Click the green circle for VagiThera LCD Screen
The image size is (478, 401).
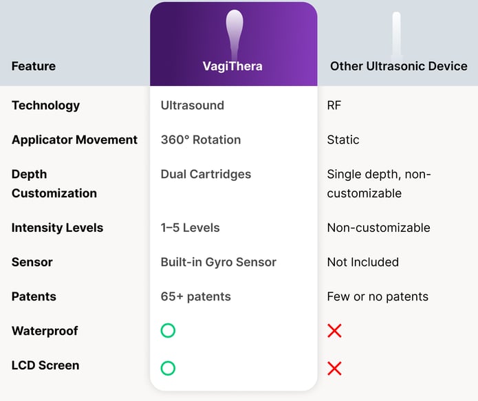[168, 368]
